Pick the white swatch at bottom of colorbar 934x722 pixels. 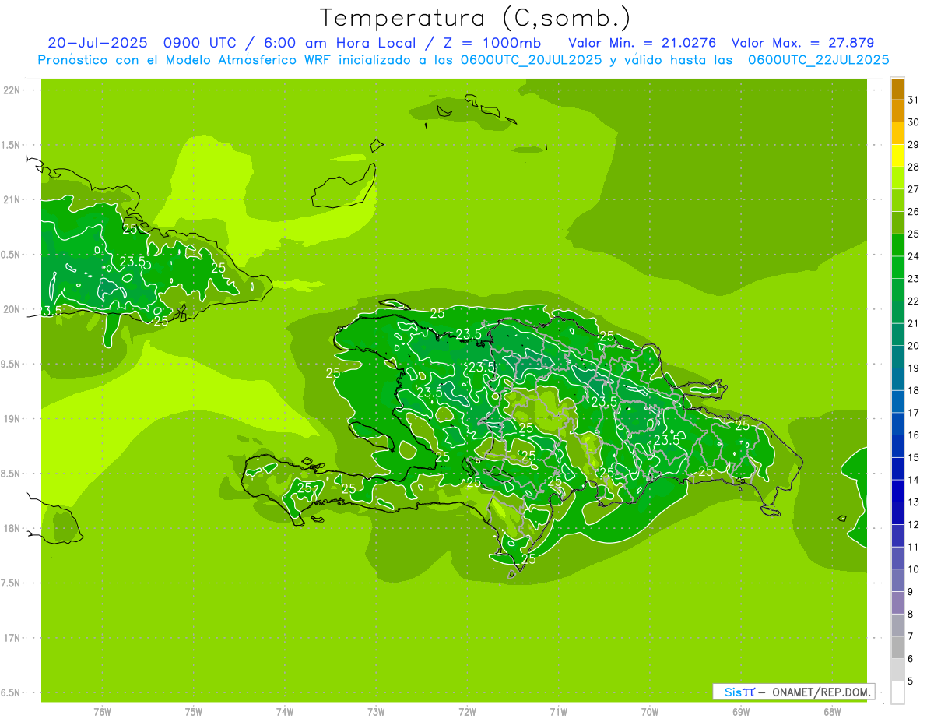pos(897,692)
